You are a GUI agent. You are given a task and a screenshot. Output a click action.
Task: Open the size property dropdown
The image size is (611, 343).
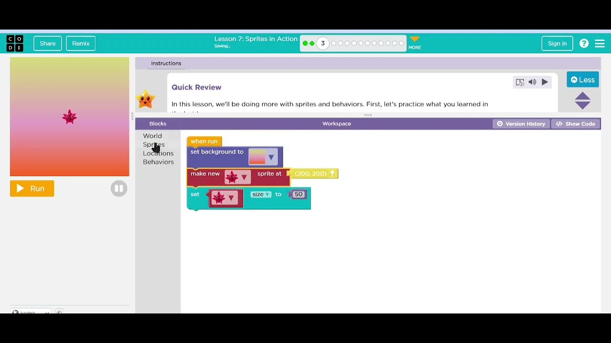[x=261, y=194]
